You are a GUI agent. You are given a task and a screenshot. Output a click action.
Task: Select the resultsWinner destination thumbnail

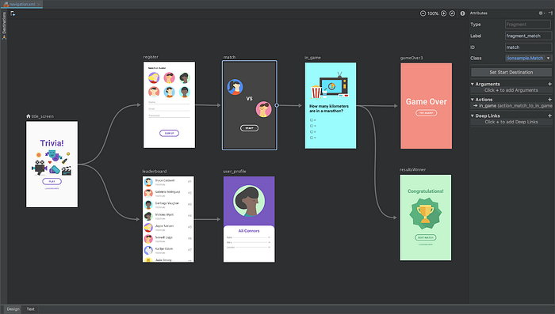pos(426,218)
